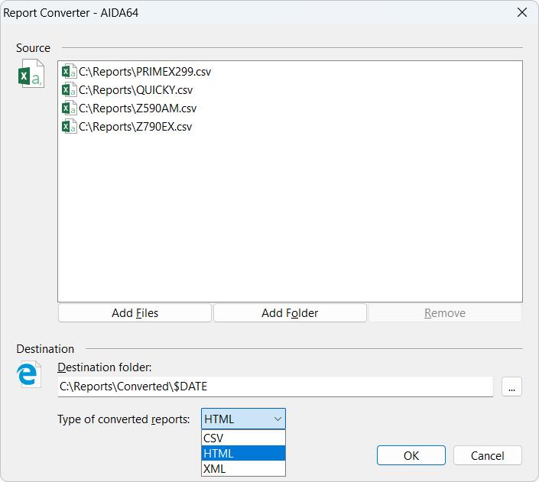Click the file icon next to QUICKY.csv

pos(69,90)
